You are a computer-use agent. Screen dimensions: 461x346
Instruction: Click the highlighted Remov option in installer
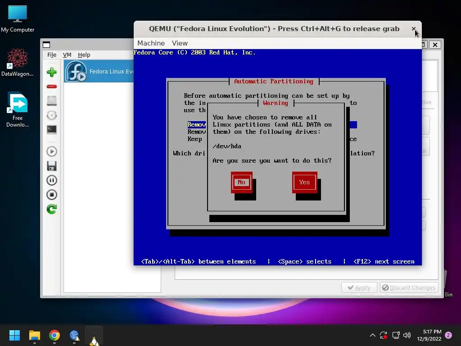coord(197,124)
